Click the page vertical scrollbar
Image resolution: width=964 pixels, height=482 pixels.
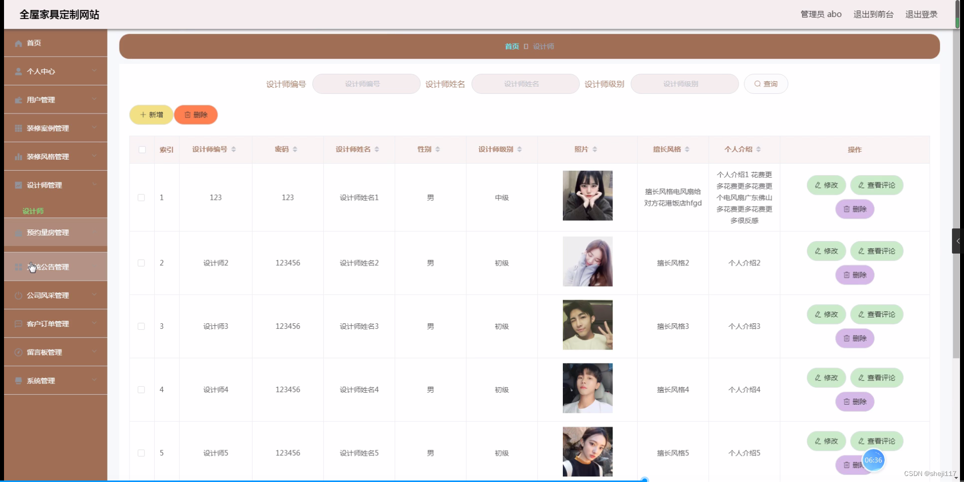pos(956,193)
